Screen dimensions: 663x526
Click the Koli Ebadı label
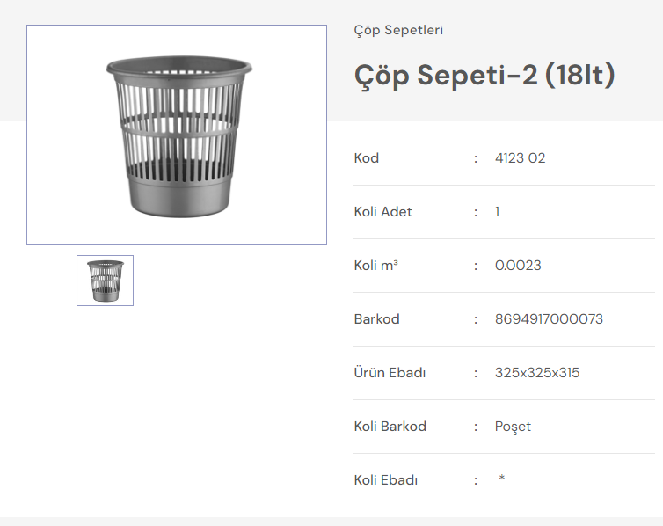[385, 480]
